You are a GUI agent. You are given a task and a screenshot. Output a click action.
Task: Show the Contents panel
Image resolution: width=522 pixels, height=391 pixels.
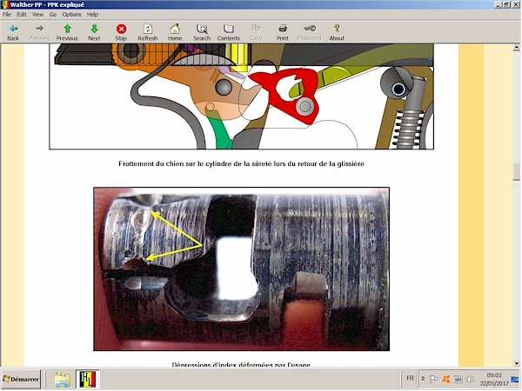229,33
